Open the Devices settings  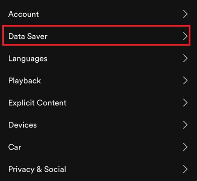[x=98, y=125]
